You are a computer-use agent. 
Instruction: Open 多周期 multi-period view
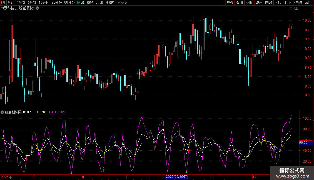(x=110, y=3)
